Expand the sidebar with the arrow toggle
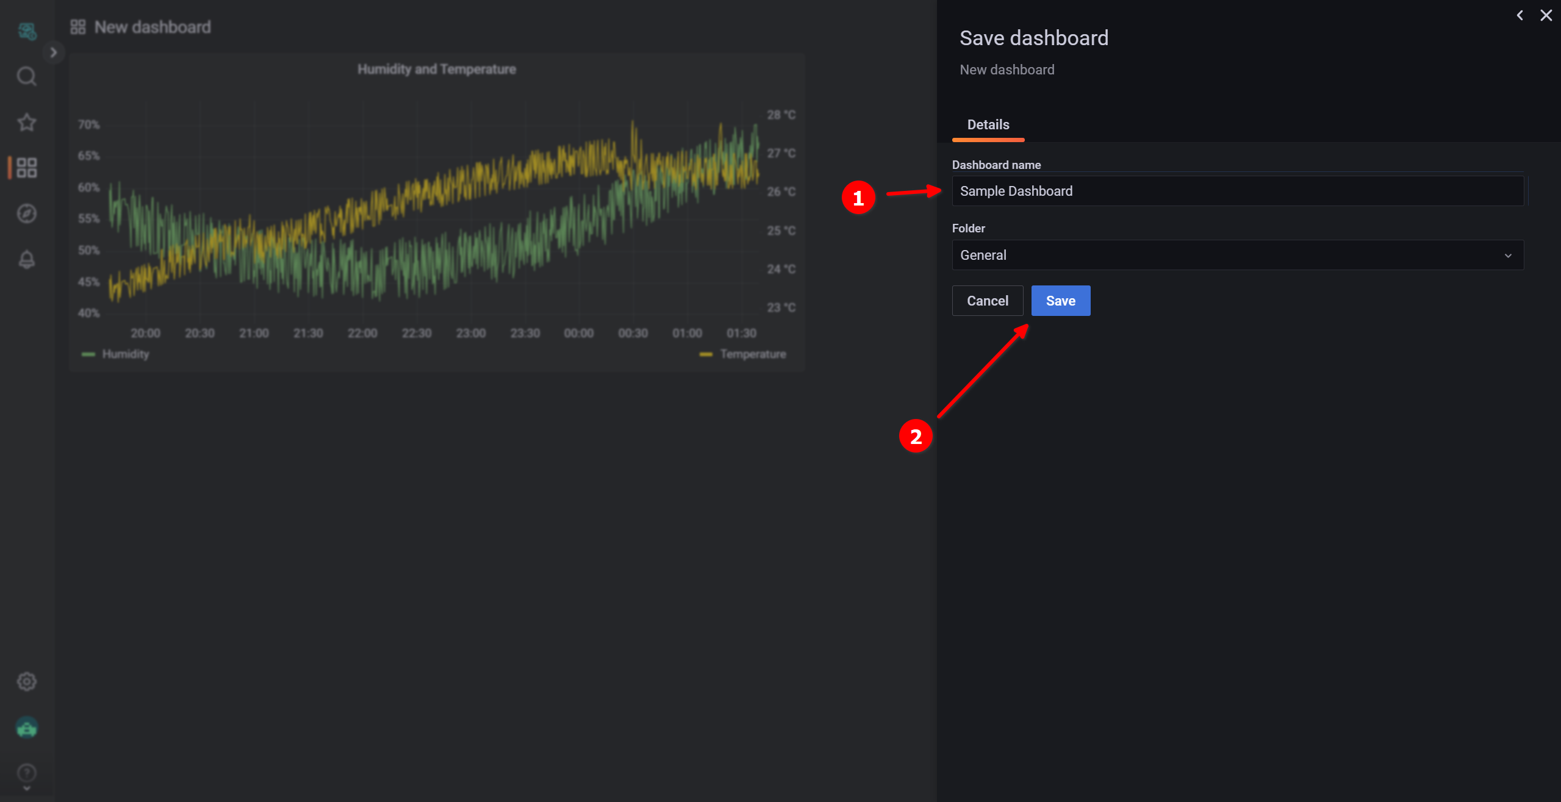The height and width of the screenshot is (802, 1561). click(54, 52)
